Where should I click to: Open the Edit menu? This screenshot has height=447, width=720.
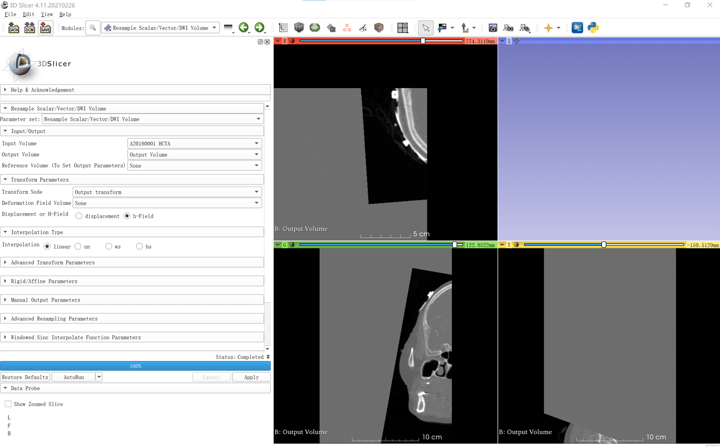29,15
